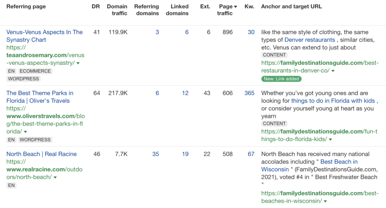Click the Ext. column header
Viewport: 386px width, 208px height.
(205, 7)
